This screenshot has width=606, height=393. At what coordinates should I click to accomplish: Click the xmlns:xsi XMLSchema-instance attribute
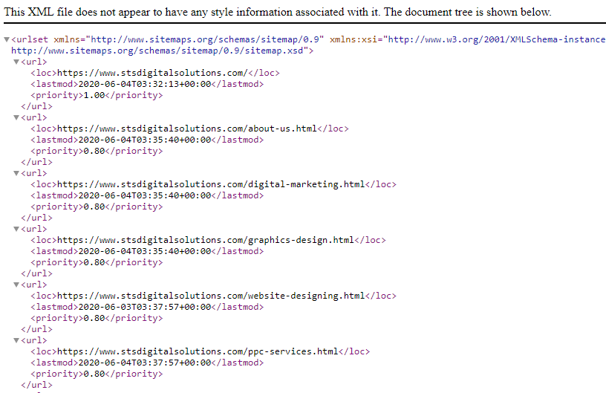pos(468,39)
